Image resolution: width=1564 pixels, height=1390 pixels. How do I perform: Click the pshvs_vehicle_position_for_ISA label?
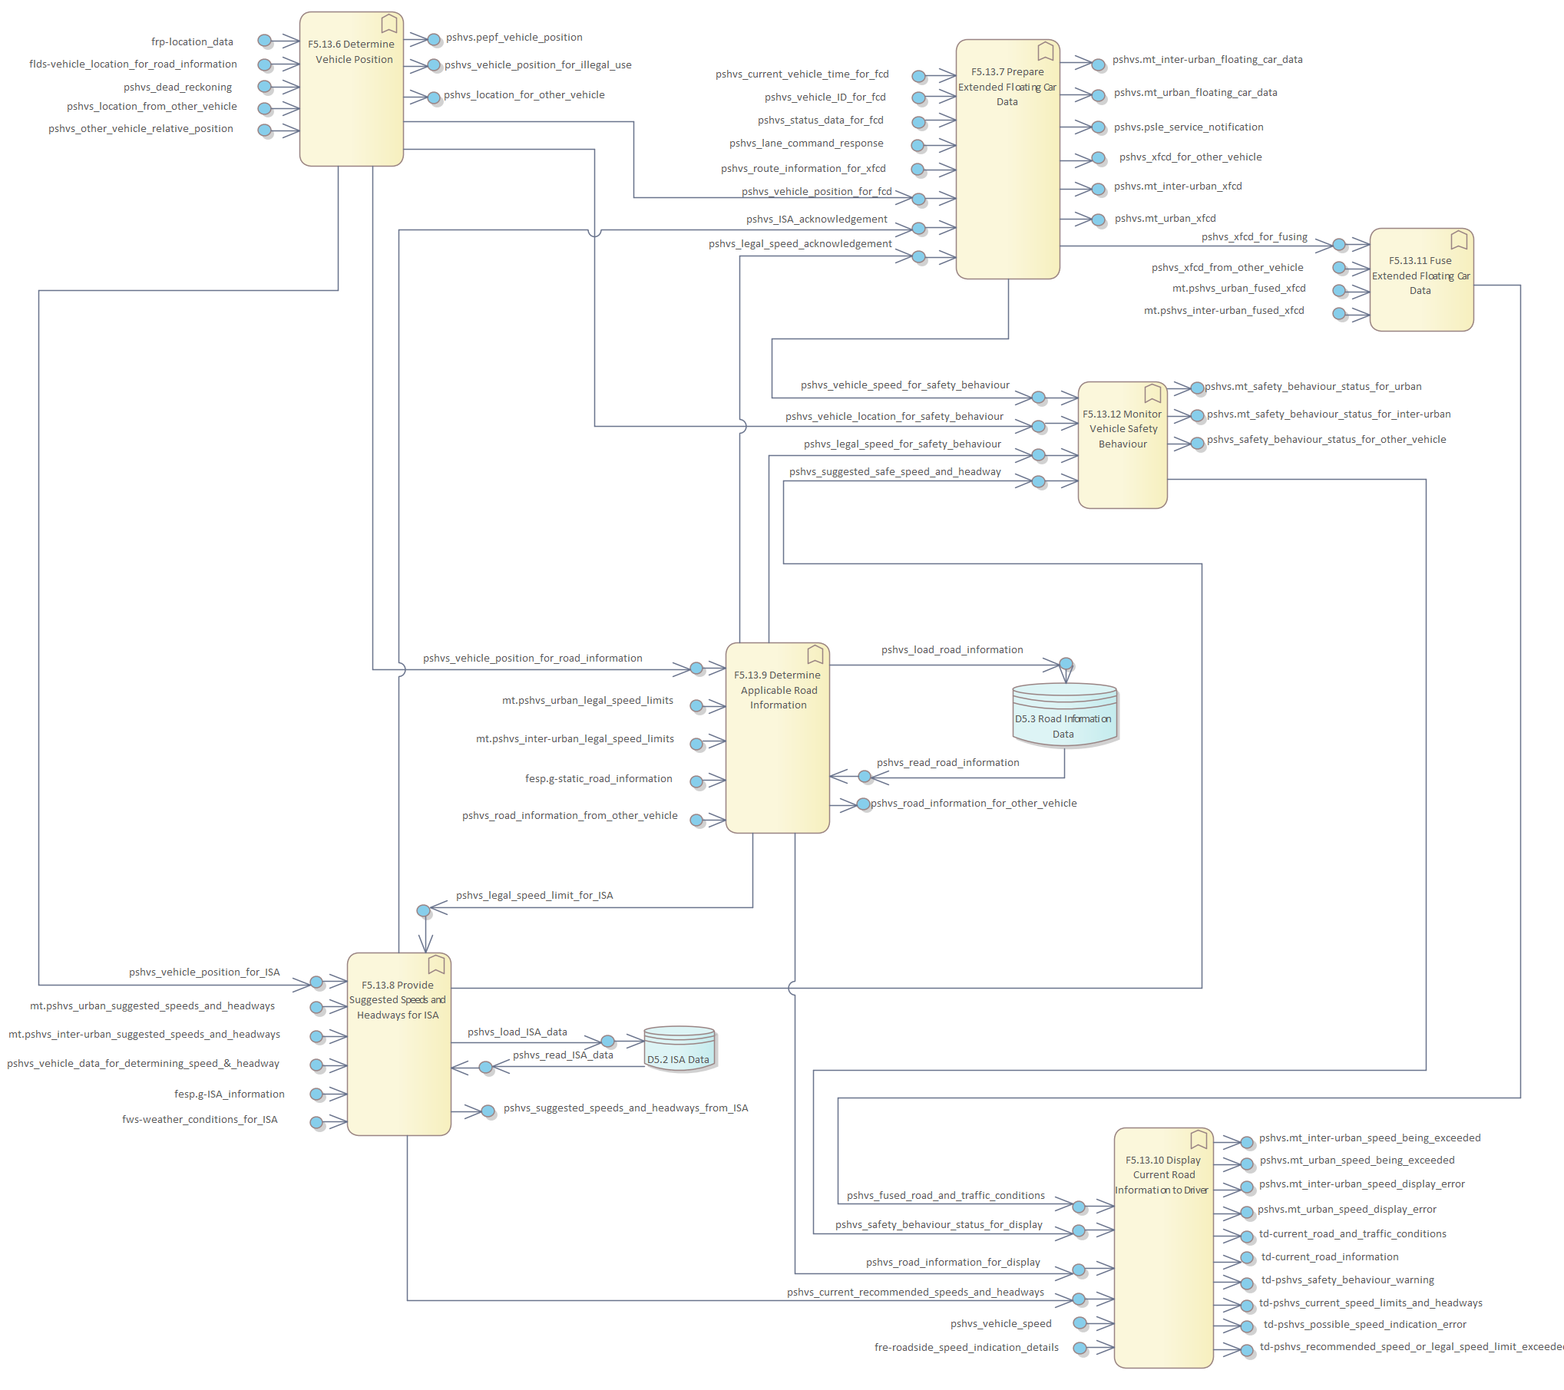(204, 972)
